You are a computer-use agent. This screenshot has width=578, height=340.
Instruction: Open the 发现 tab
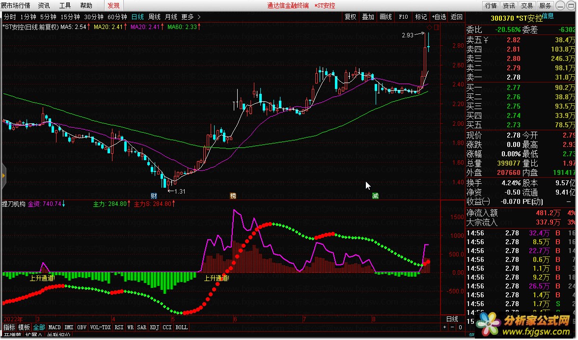(113, 5)
